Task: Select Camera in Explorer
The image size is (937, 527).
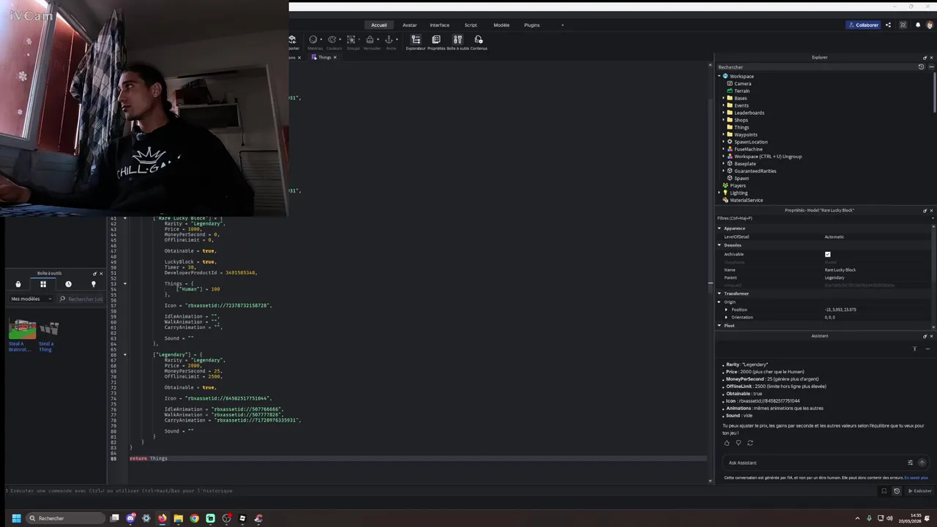Action: tap(742, 83)
